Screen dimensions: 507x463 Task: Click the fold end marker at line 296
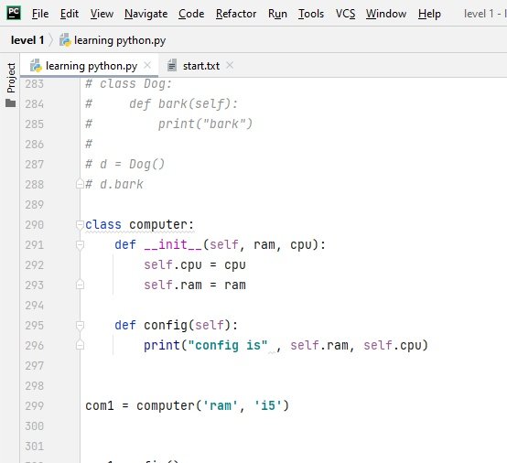80,345
